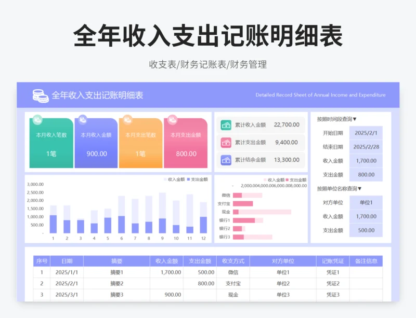Select cell 摘要1

coord(116,272)
